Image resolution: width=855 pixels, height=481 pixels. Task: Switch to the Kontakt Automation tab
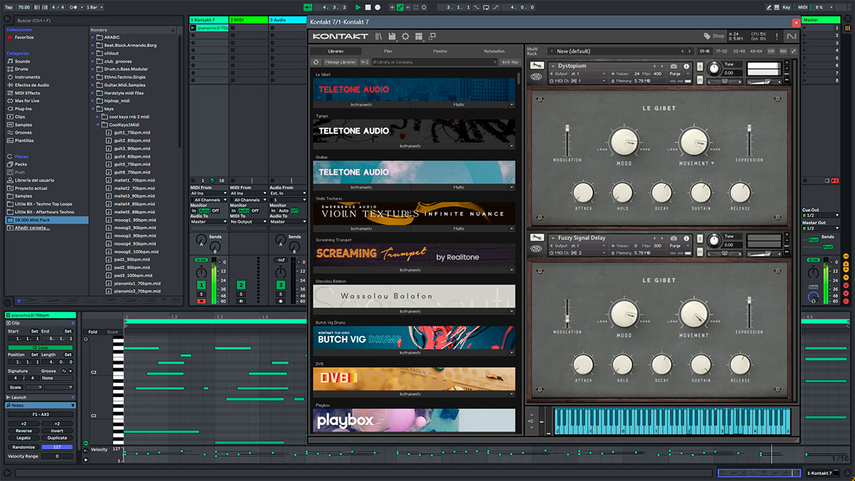[x=494, y=51]
